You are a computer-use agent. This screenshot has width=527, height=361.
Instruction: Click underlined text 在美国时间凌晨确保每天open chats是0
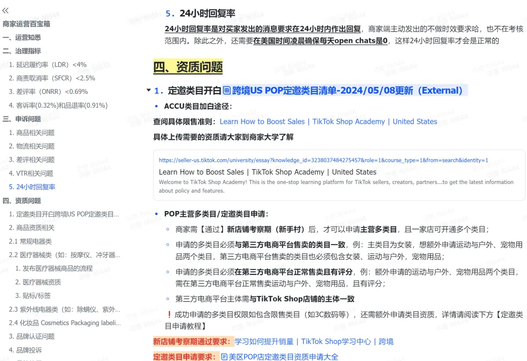[320, 40]
